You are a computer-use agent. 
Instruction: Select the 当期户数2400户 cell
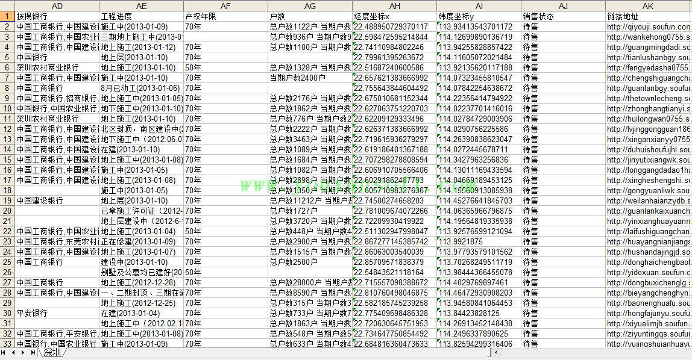(x=310, y=78)
